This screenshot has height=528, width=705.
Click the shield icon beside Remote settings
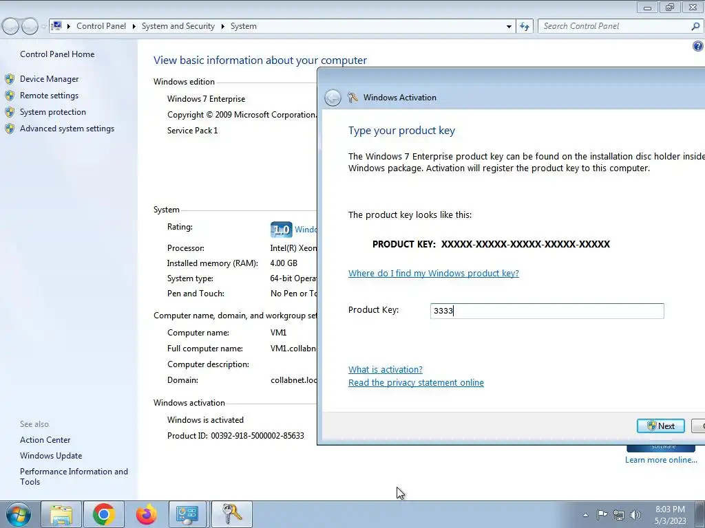10,96
